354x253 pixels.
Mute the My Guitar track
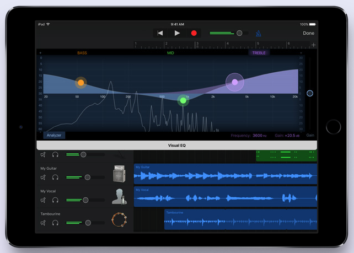click(x=43, y=177)
